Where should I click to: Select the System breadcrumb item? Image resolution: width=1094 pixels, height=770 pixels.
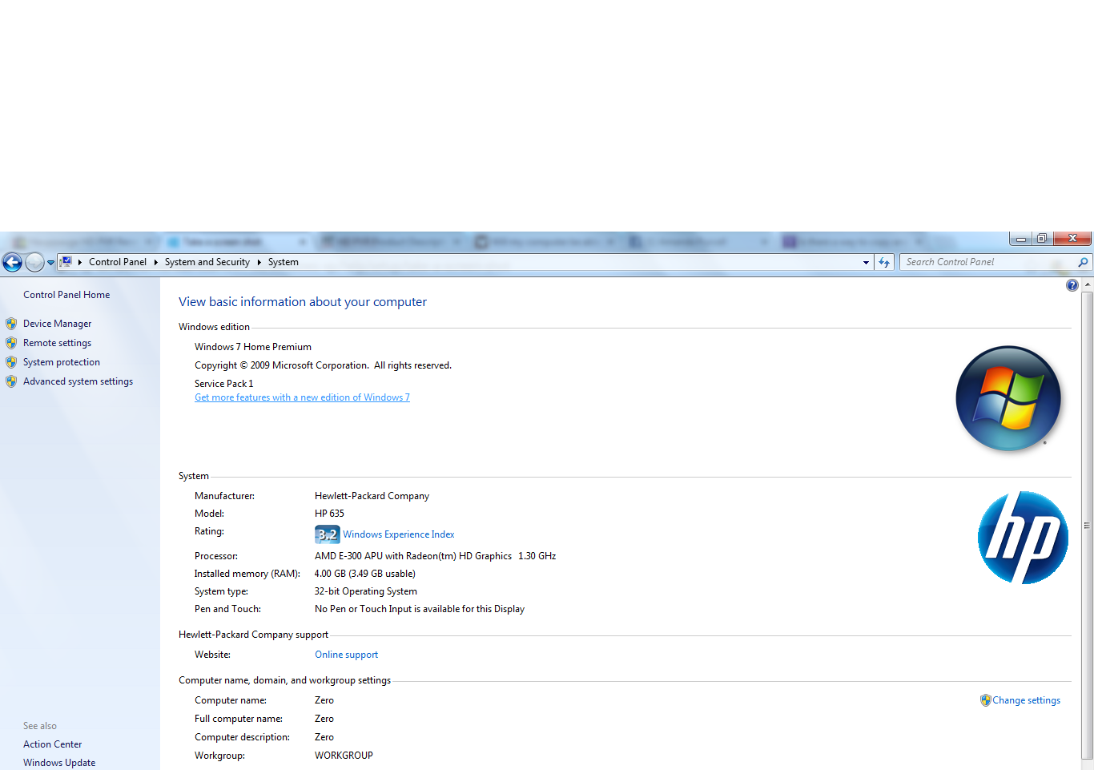[x=284, y=262]
